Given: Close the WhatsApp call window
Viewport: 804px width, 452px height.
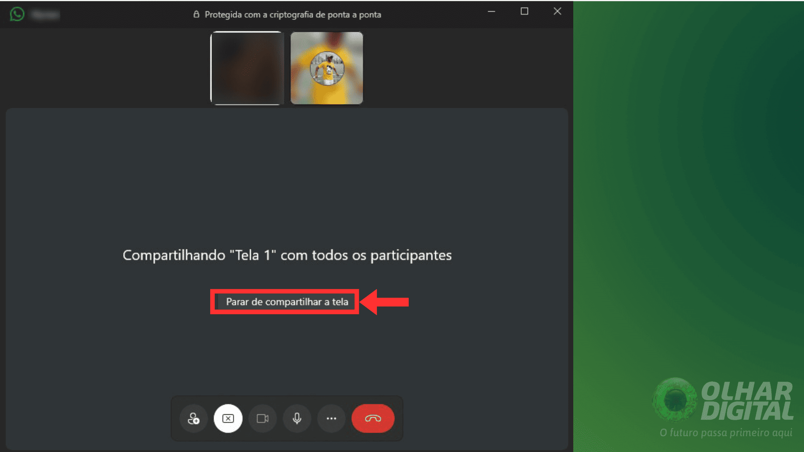Looking at the screenshot, I should click(x=557, y=11).
